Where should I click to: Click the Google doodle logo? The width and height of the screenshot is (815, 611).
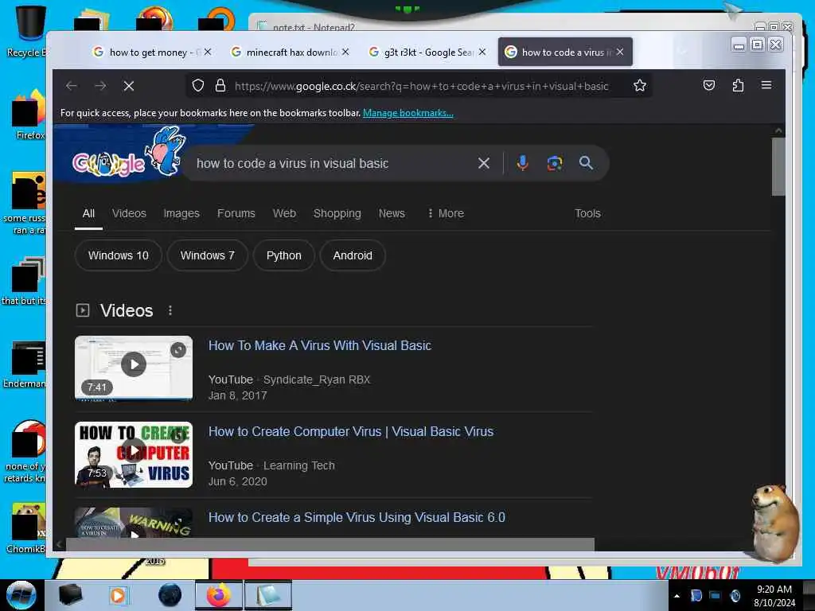(128, 154)
